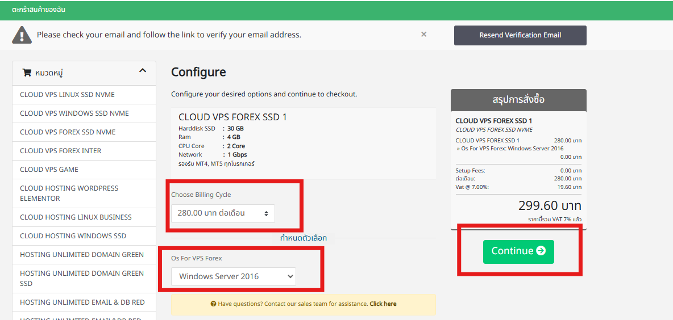Click the สรุปการสั่งซื้อ order summary header
The image size is (673, 320).
point(518,100)
